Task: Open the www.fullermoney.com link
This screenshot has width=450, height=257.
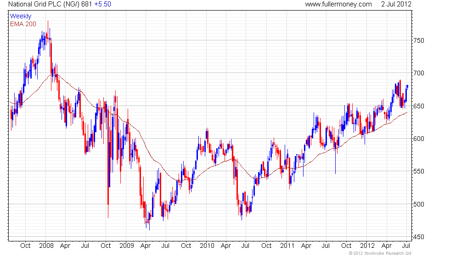Action: [x=338, y=4]
